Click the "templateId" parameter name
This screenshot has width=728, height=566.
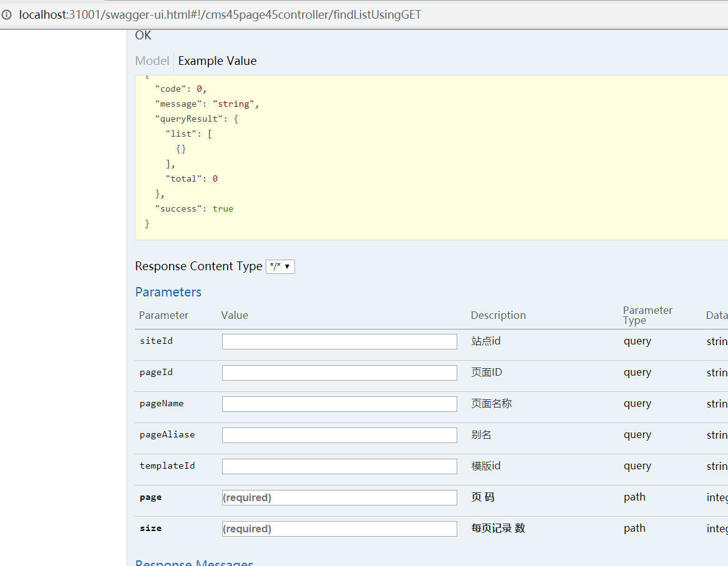pyautogui.click(x=167, y=466)
